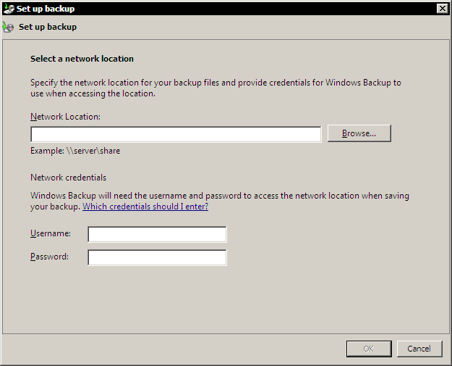Confirm with the OK button

pyautogui.click(x=369, y=349)
